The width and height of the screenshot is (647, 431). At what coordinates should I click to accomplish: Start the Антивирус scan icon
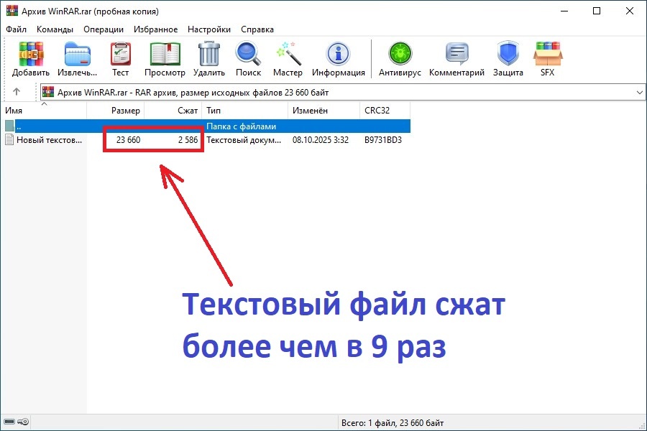click(400, 54)
